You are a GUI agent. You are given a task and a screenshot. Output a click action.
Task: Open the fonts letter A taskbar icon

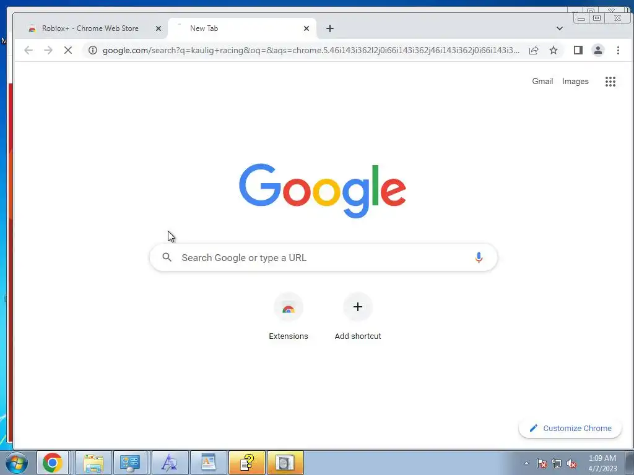(170, 463)
